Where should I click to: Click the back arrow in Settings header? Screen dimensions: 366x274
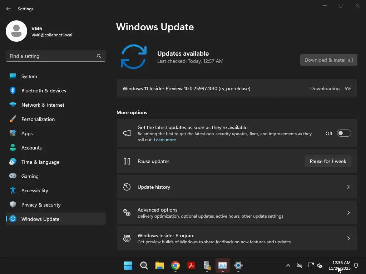click(9, 9)
